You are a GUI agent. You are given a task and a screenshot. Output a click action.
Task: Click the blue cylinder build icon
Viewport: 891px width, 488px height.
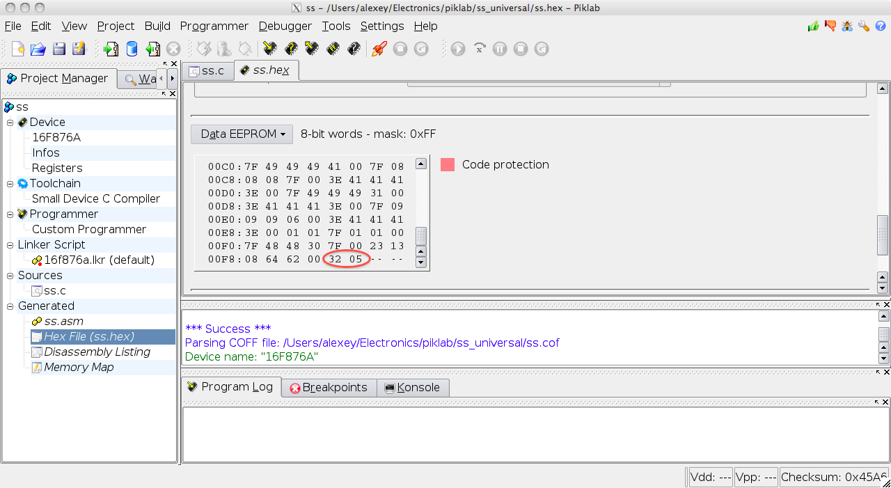coord(132,49)
